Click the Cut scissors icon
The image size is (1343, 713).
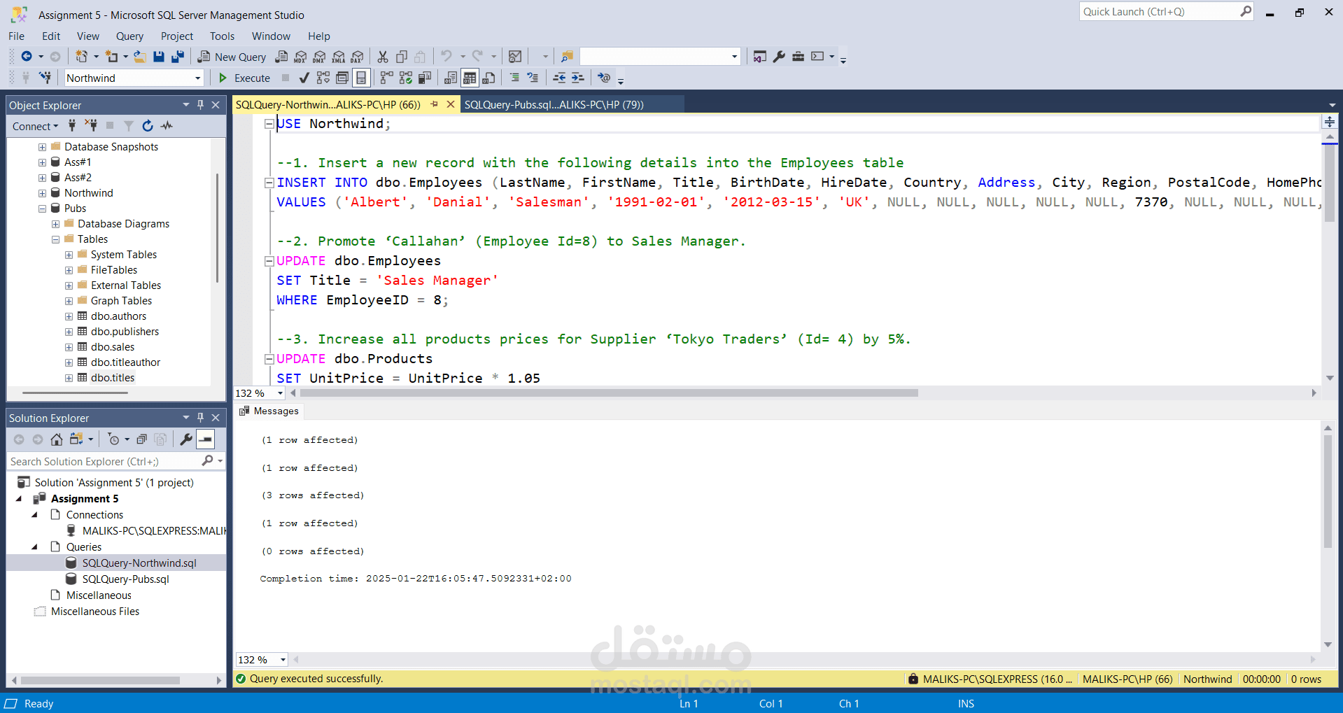(x=383, y=57)
